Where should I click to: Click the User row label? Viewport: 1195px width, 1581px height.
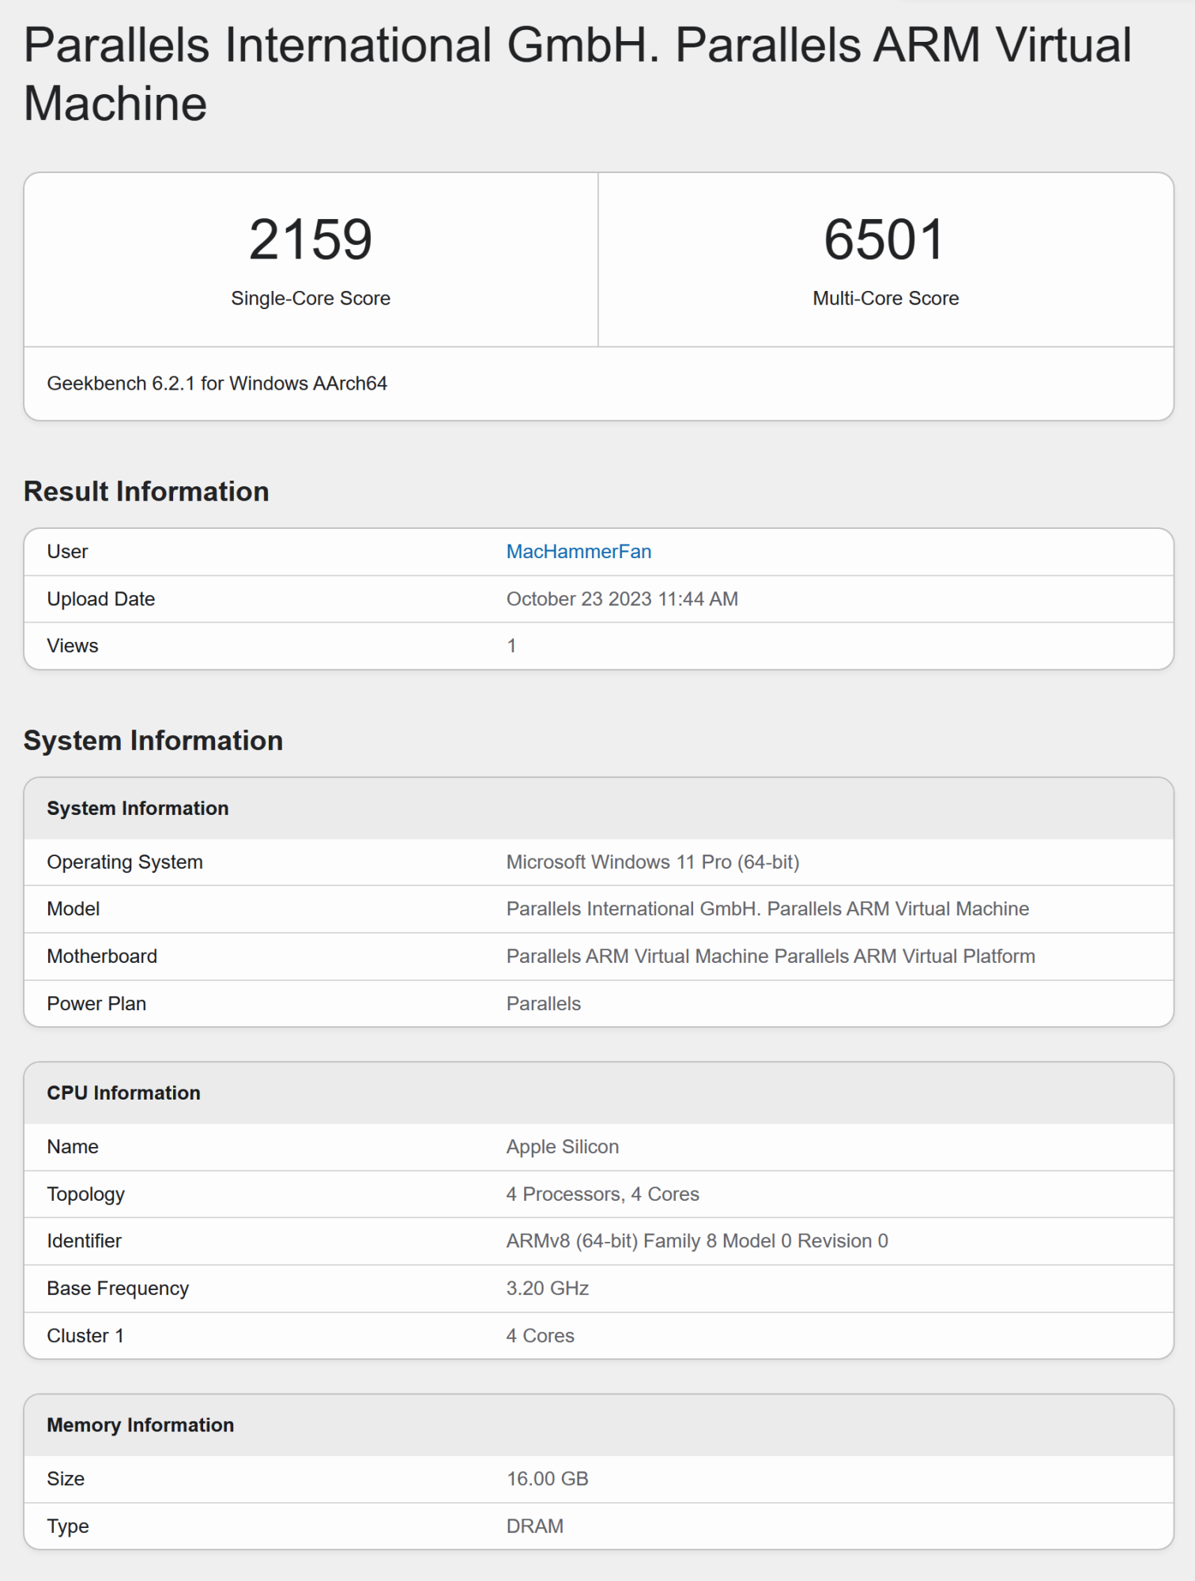pyautogui.click(x=67, y=552)
